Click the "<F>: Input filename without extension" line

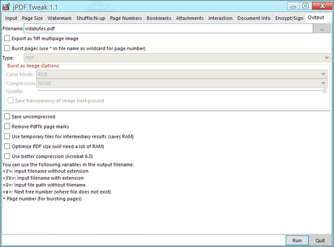coord(45,171)
